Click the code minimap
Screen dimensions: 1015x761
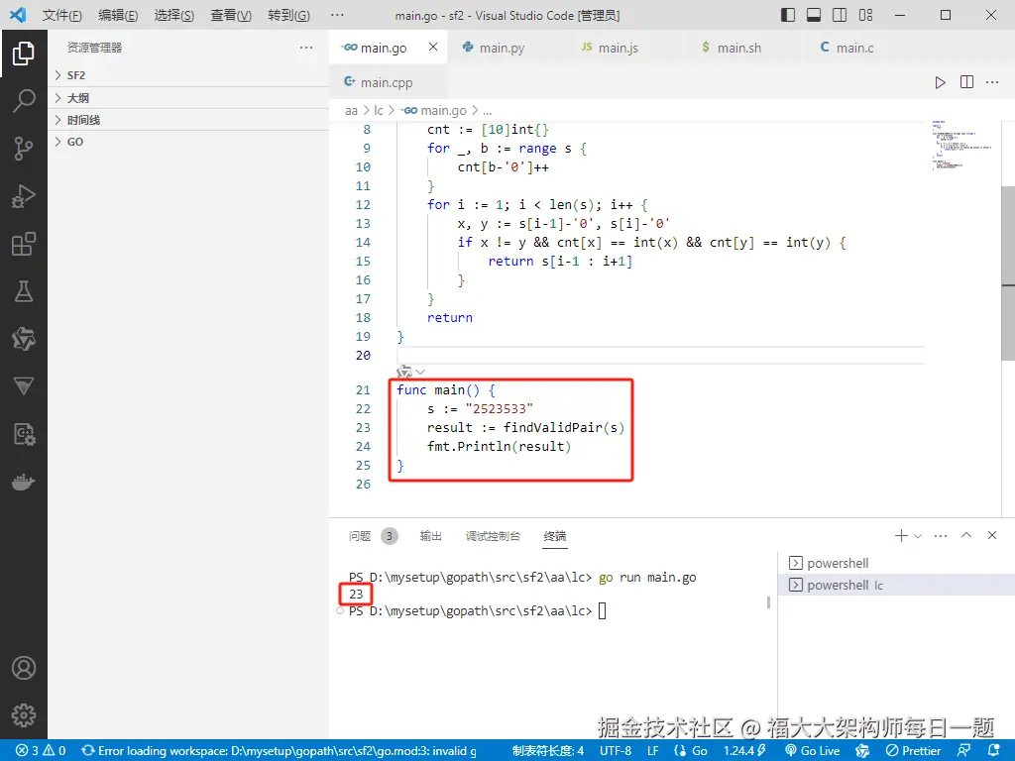tap(961, 145)
